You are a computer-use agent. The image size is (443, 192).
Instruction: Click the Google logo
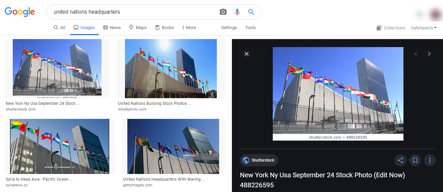pos(20,12)
